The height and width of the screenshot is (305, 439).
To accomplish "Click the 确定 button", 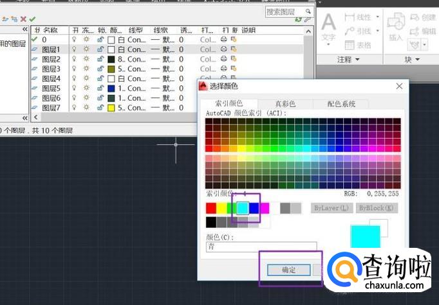I will pos(289,270).
